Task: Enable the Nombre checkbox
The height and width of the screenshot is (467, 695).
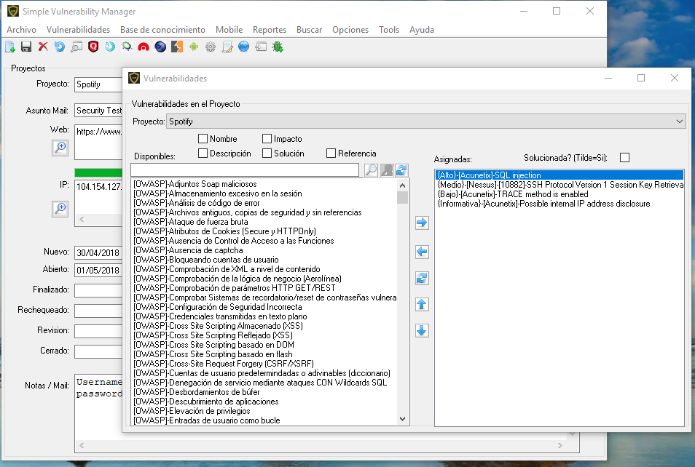Action: tap(203, 138)
